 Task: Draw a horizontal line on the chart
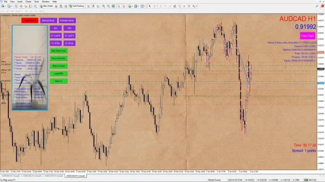click(165, 6)
